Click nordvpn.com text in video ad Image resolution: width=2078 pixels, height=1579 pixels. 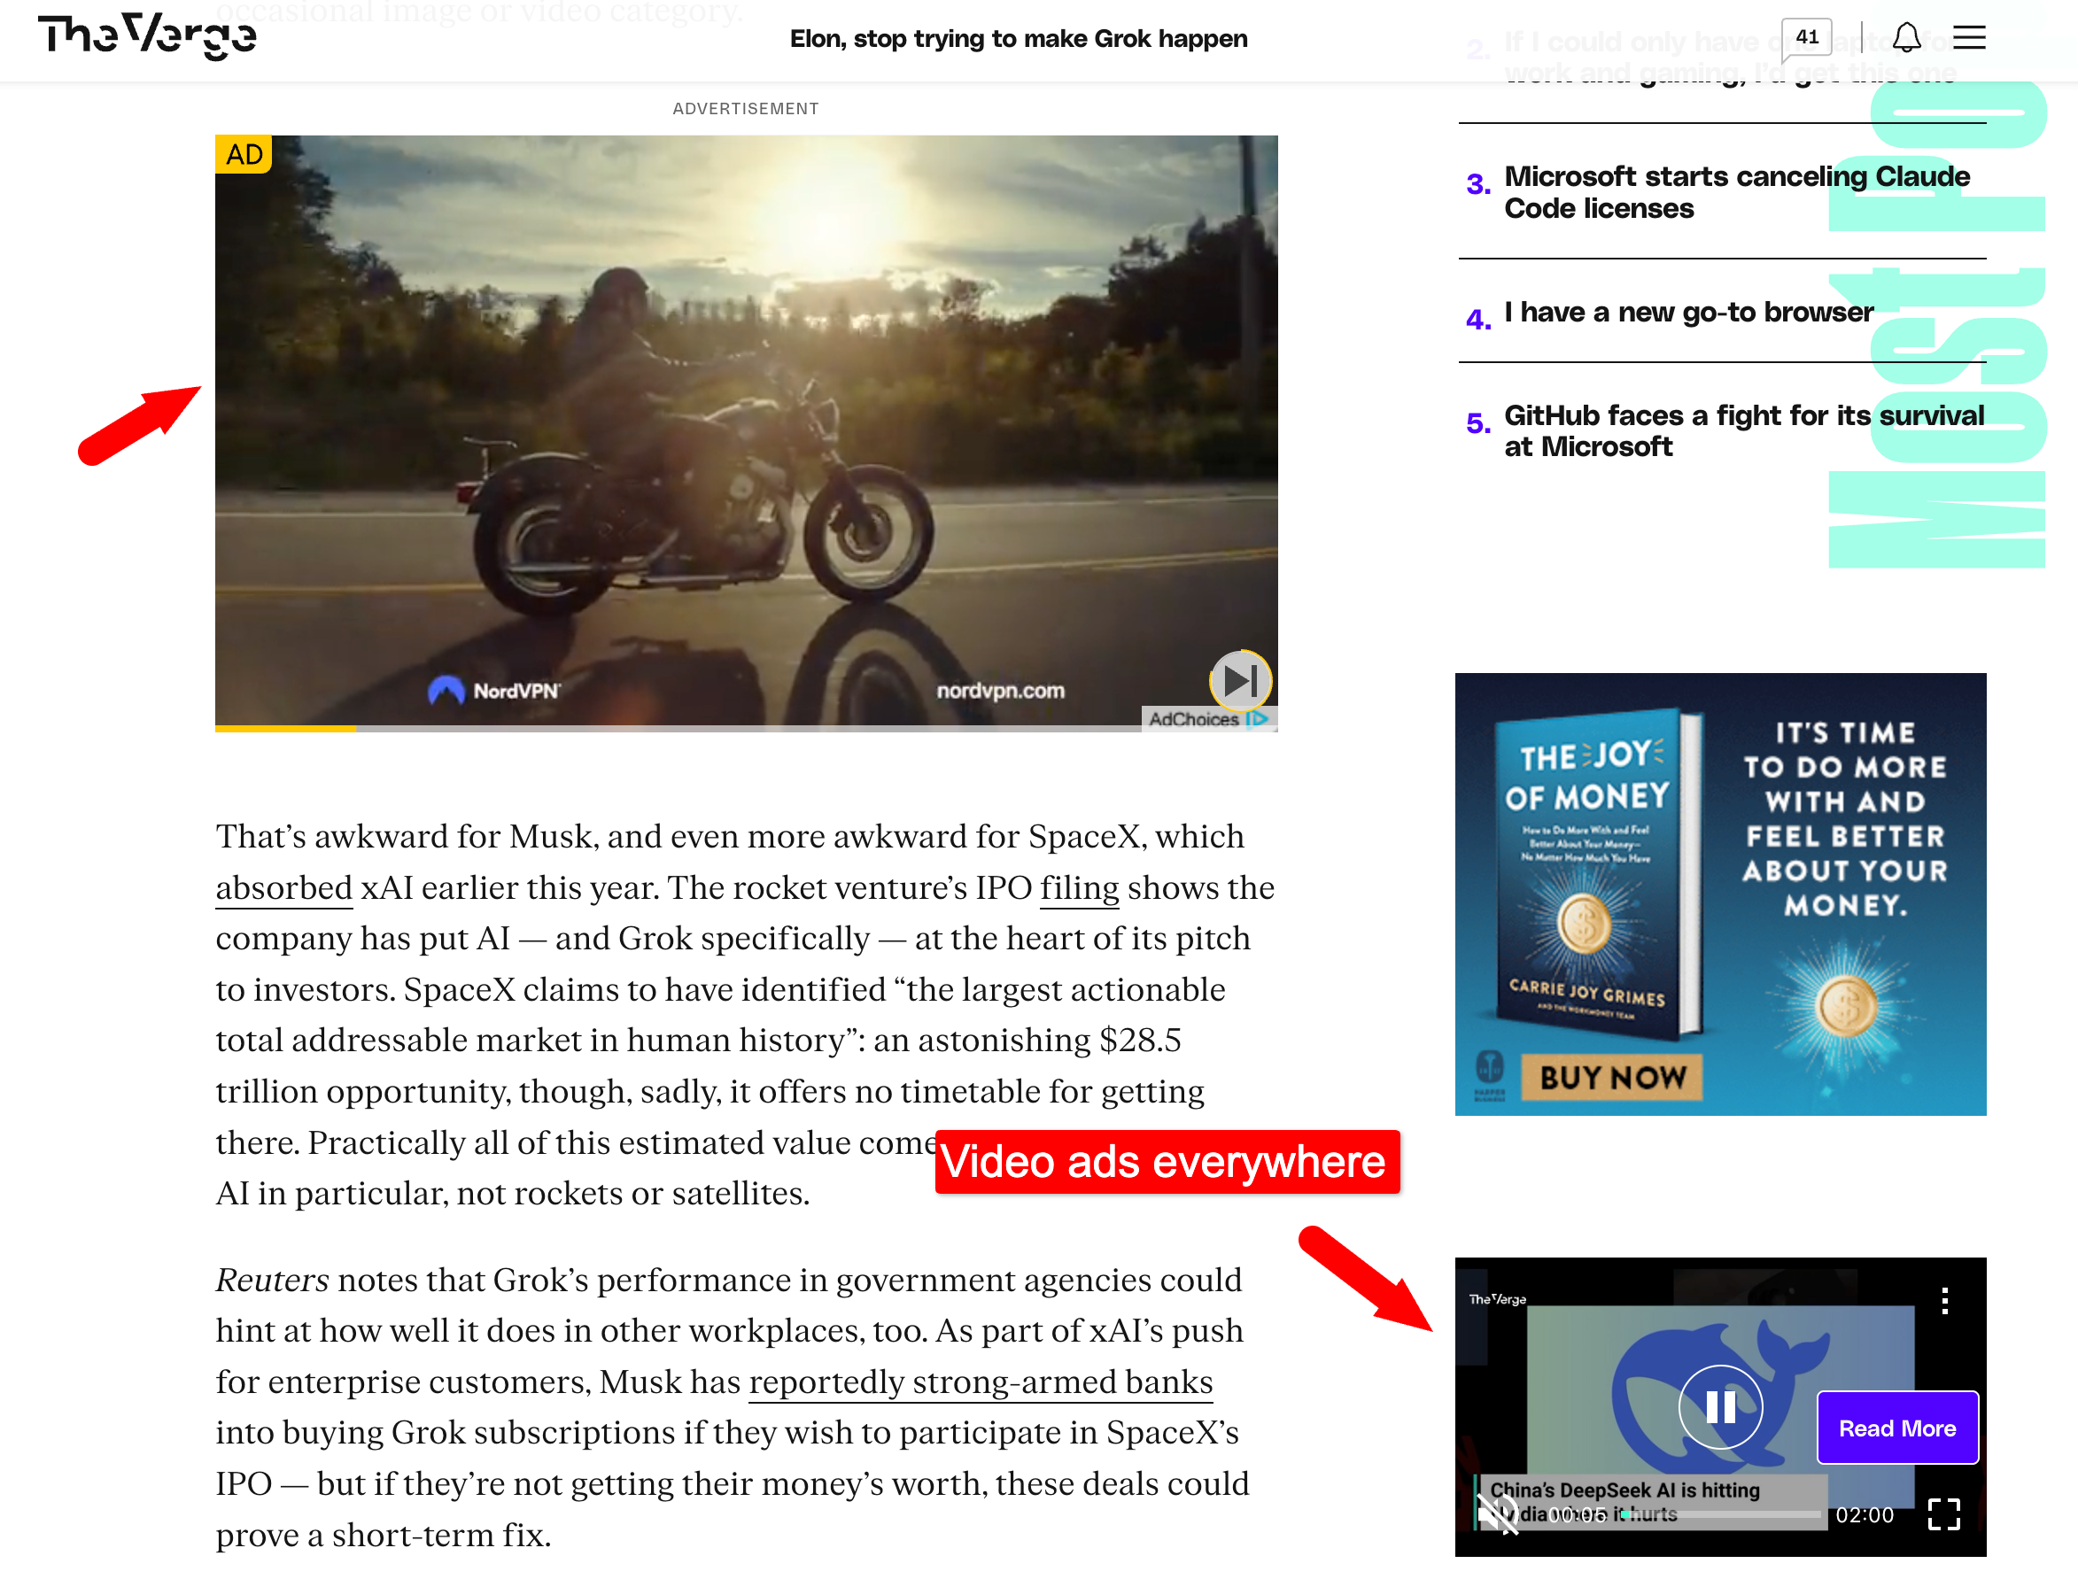[x=1000, y=691]
